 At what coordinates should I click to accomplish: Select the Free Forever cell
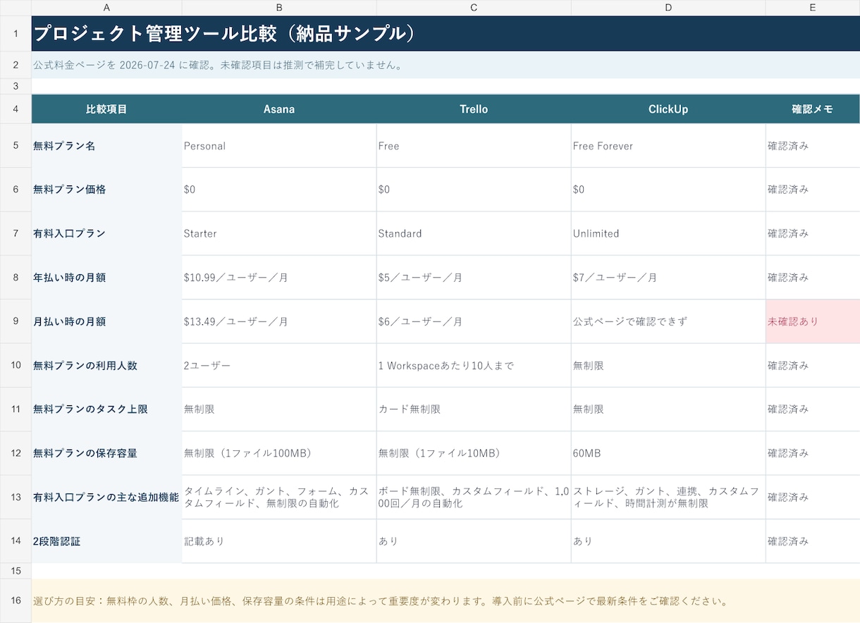click(668, 146)
